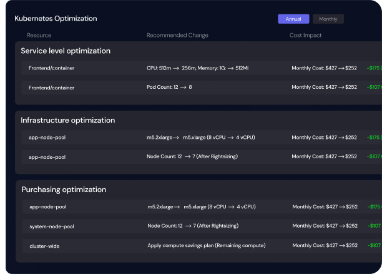
Task: Switch to the Monthly cost view
Action: (x=328, y=19)
